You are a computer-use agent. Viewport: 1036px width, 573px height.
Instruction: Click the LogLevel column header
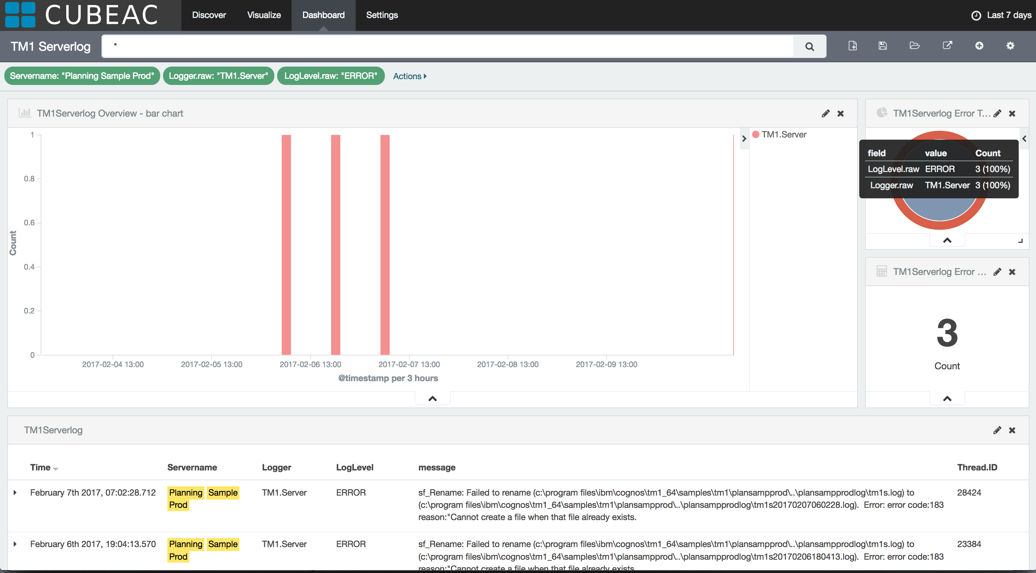355,467
